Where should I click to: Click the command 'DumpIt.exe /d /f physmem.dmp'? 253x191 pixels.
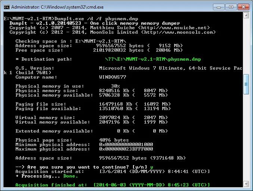(96, 19)
